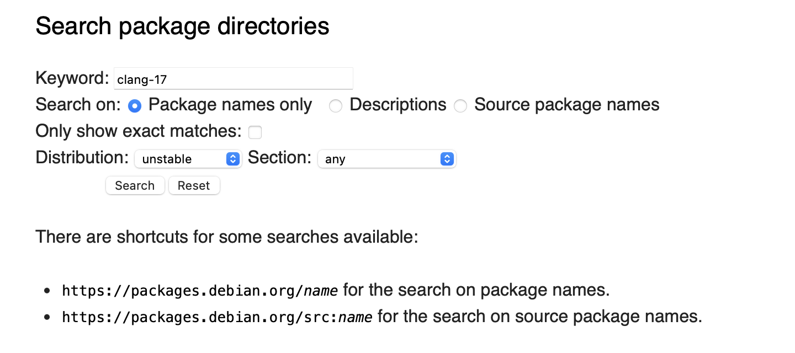Click the "Search package directories" heading

[182, 26]
